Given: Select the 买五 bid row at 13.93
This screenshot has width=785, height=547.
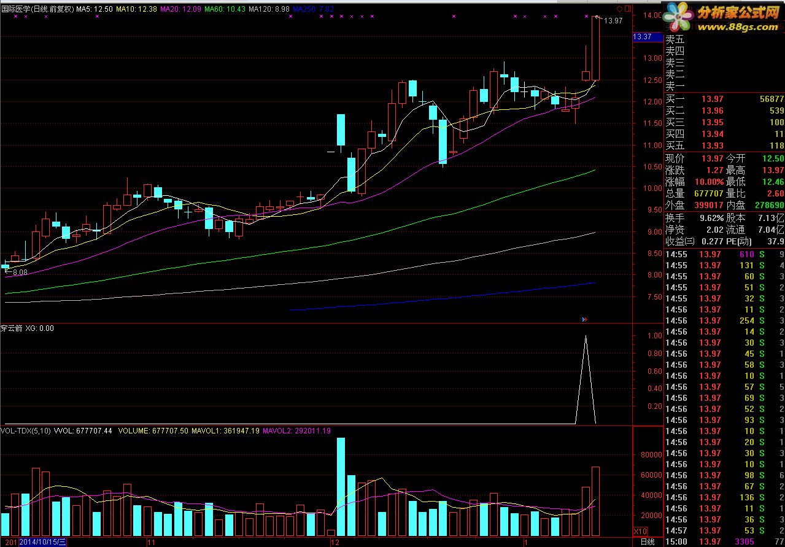Looking at the screenshot, I should (x=724, y=145).
